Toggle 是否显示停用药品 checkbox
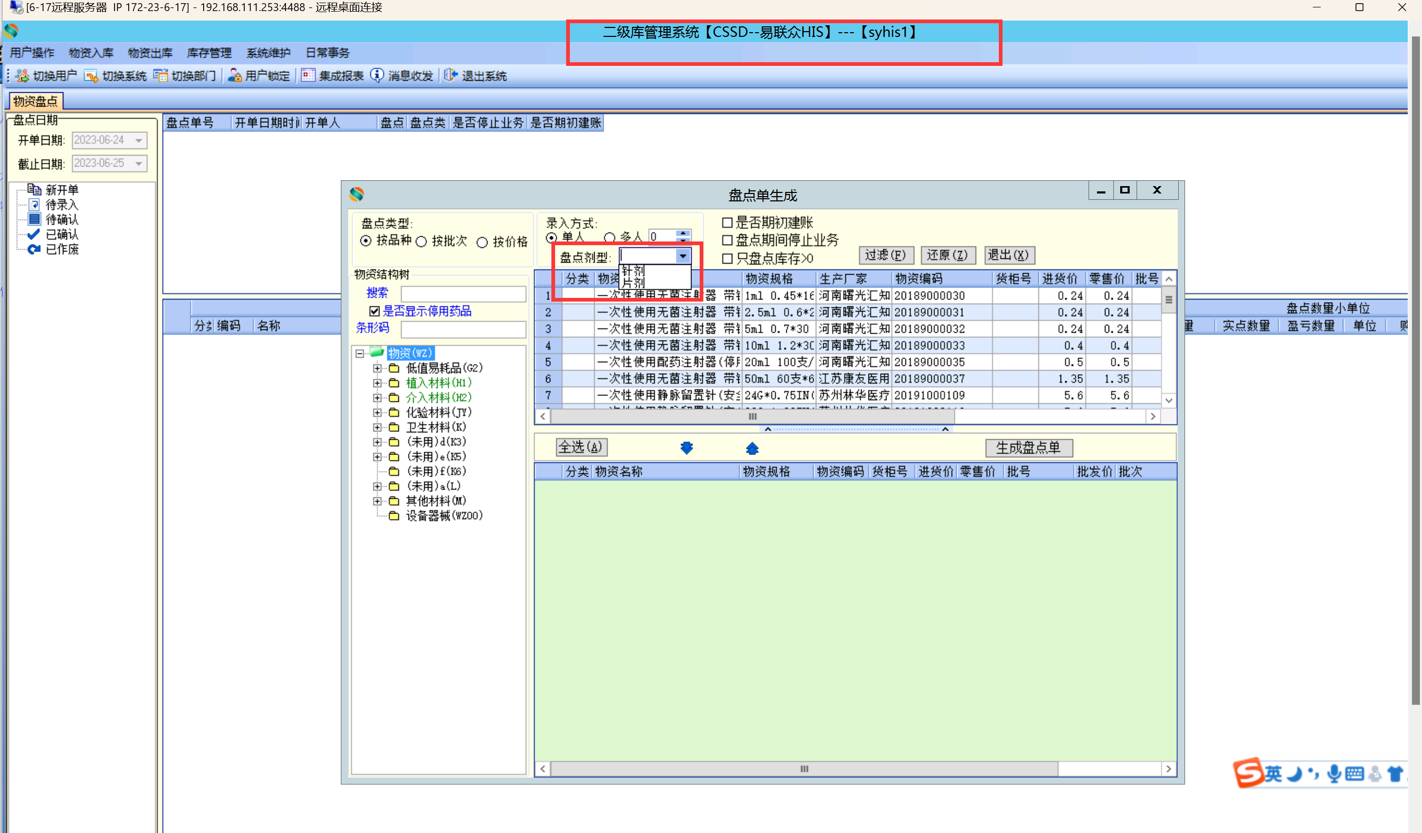 pyautogui.click(x=374, y=311)
